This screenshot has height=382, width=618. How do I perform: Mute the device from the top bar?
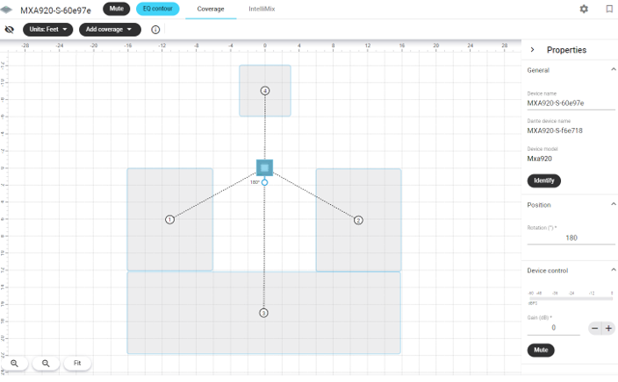point(117,9)
